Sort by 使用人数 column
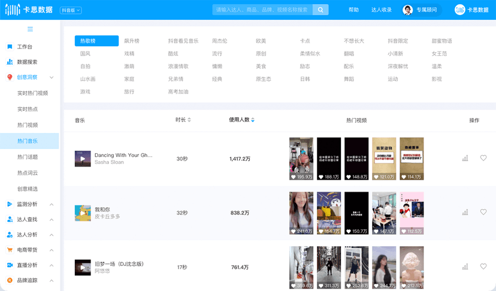 241,120
